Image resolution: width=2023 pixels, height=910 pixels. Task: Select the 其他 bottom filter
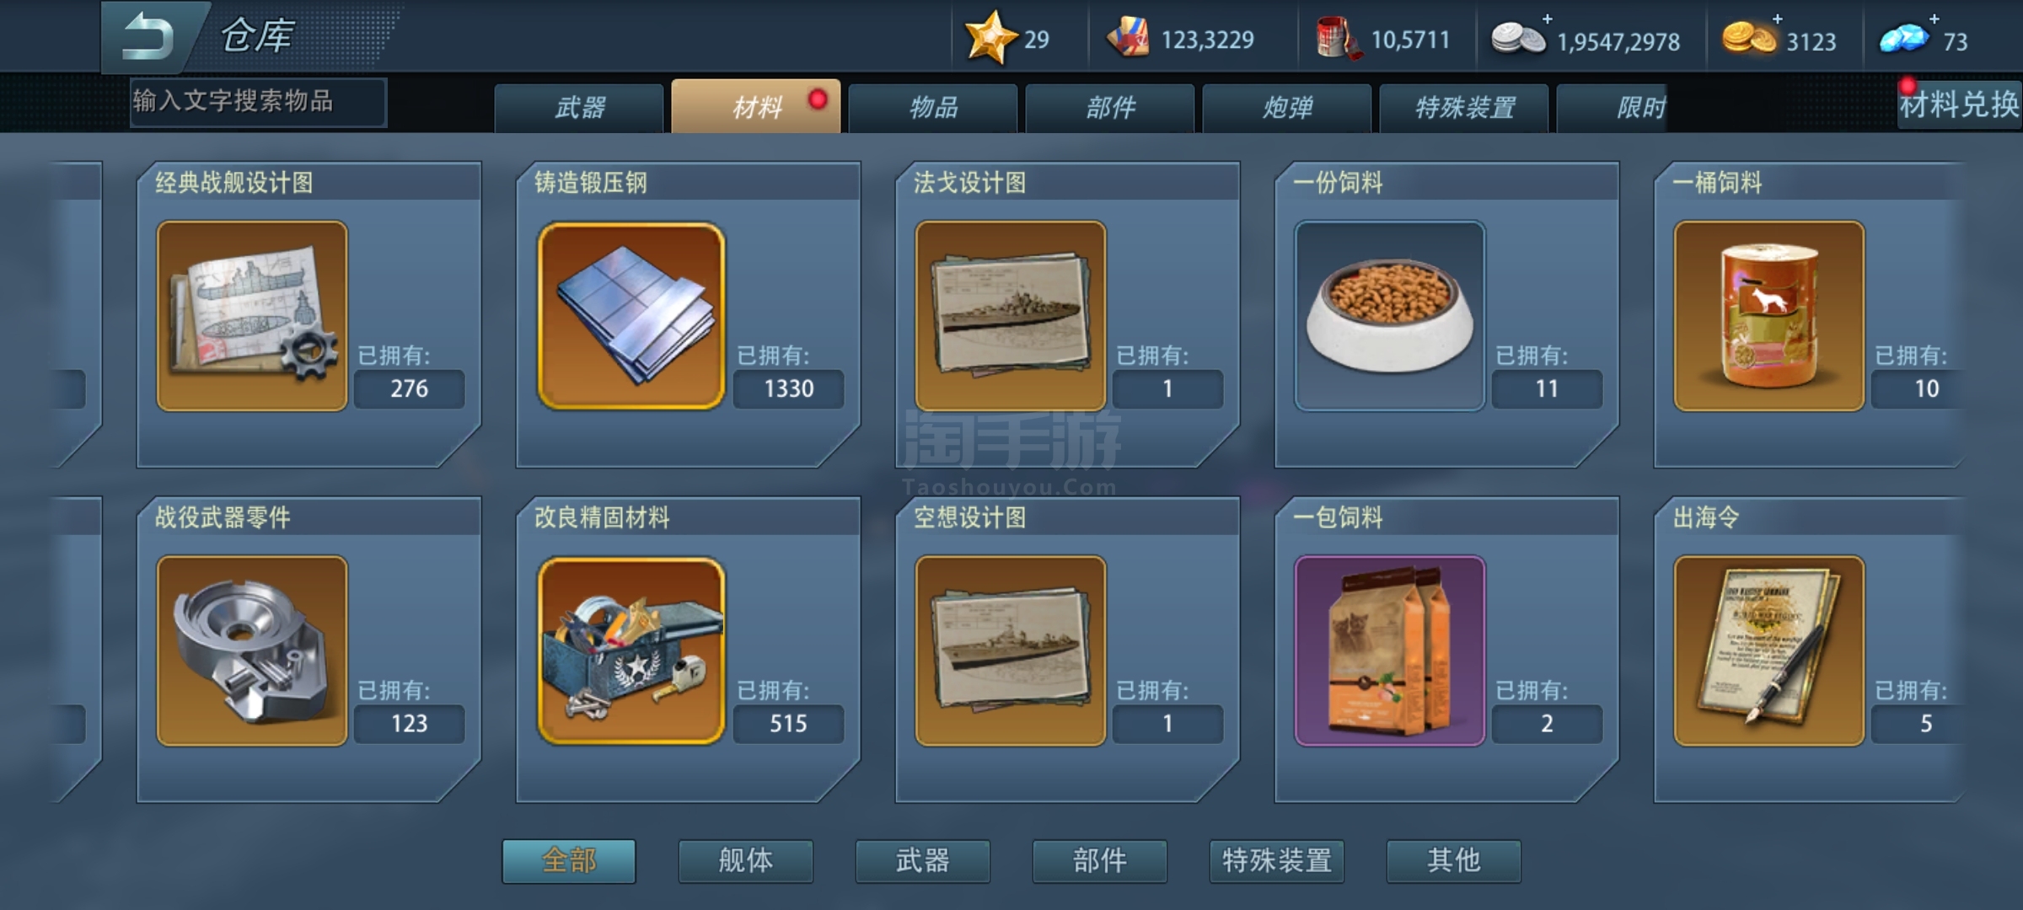tap(1454, 860)
